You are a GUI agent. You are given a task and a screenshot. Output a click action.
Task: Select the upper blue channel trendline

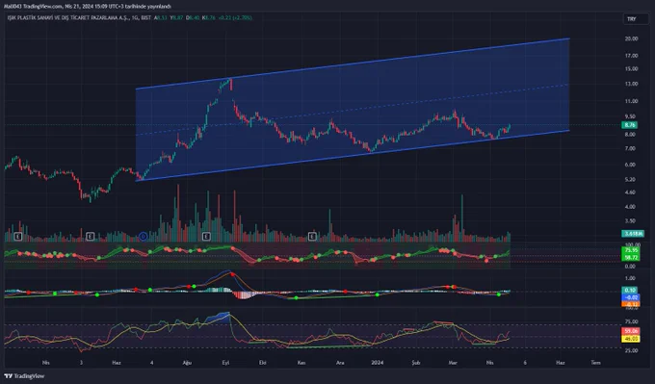(353, 63)
